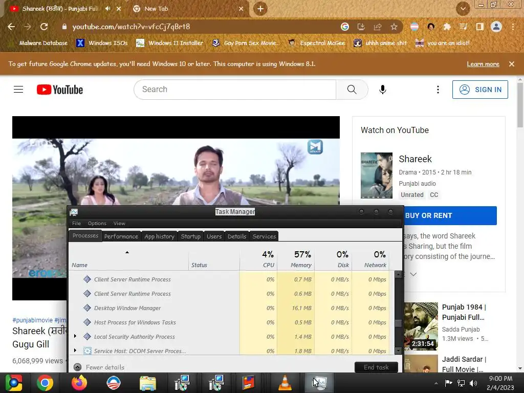
Task: Switch to the Performance tab
Action: tap(121, 236)
